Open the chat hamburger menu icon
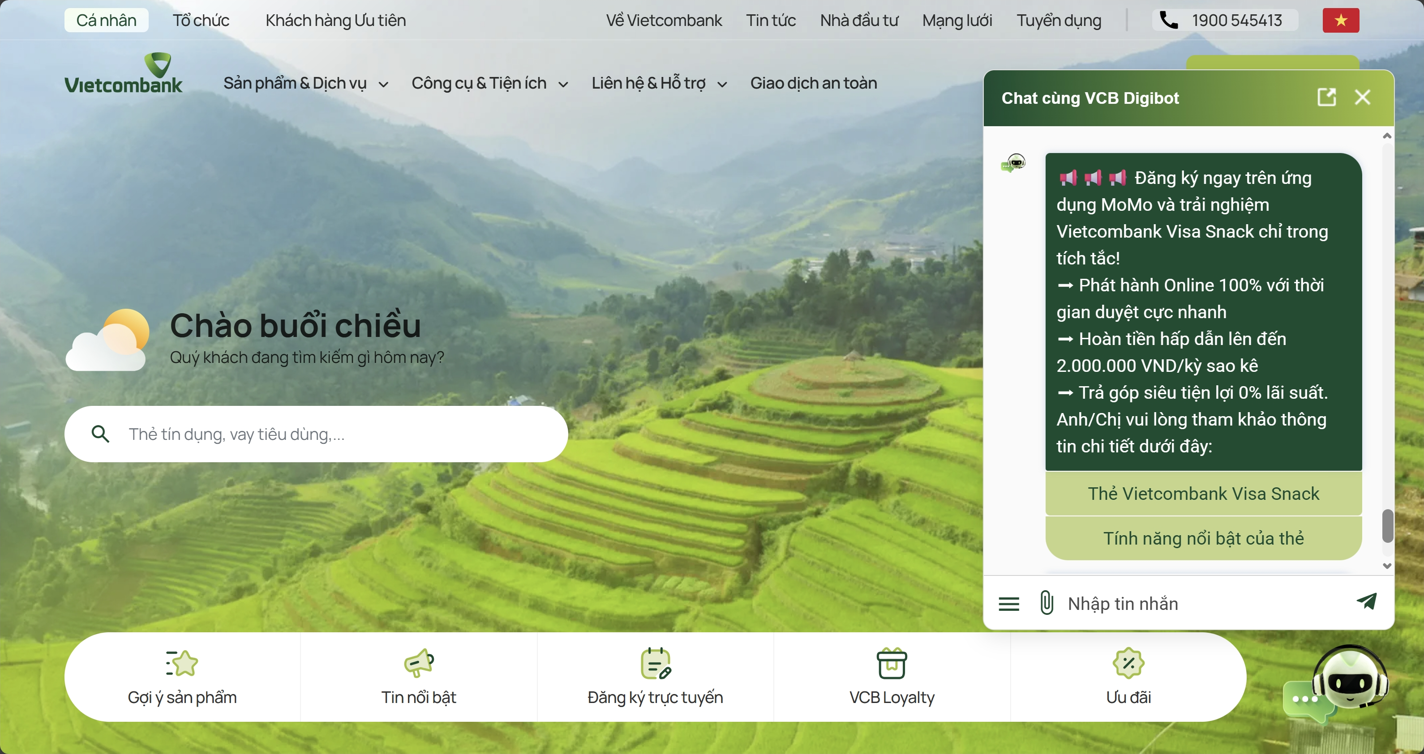 1009,604
